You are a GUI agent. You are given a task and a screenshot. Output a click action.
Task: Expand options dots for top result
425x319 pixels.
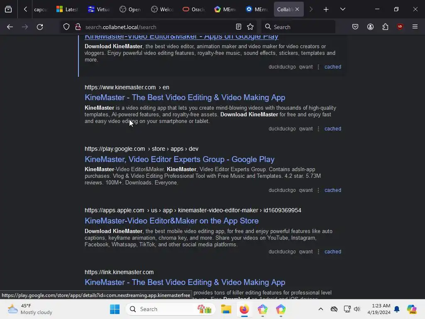(x=318, y=67)
